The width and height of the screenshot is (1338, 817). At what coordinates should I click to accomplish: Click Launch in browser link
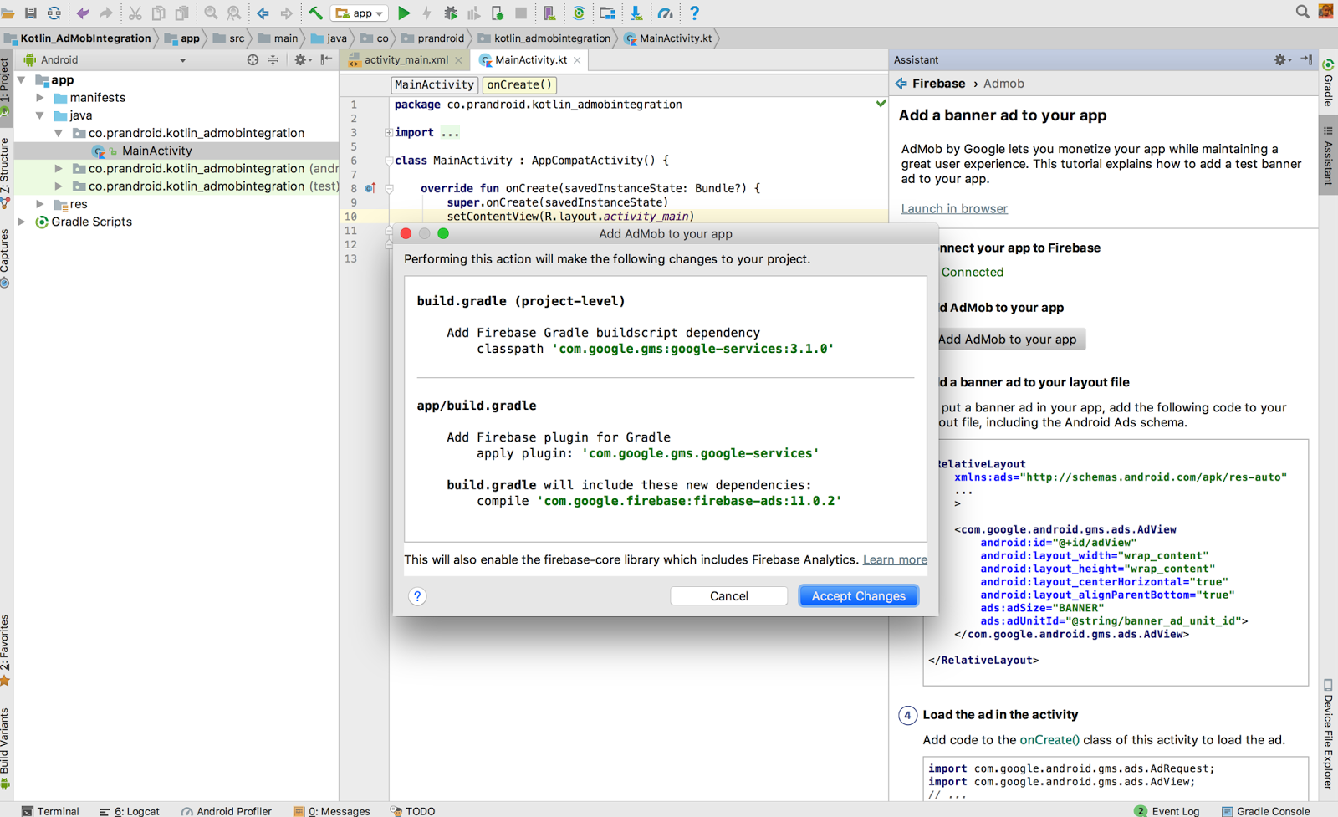(954, 208)
